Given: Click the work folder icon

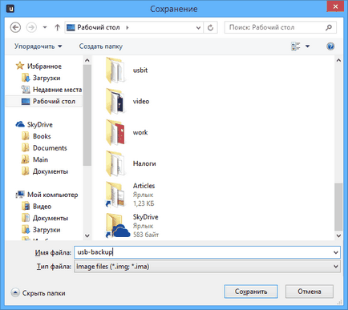Looking at the screenshot, I should coord(115,133).
